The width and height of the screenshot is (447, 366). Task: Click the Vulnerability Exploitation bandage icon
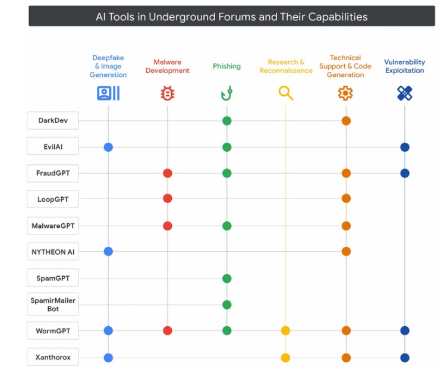pos(405,93)
